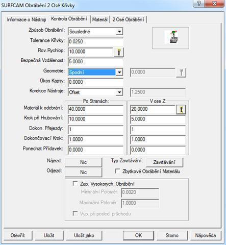Viewport: 226px width, 245px height.
Task: Click Krok při Hrubování V ose Z field
Action: coord(158,119)
